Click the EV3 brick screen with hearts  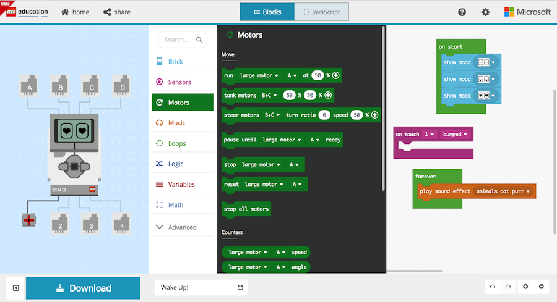point(74,131)
